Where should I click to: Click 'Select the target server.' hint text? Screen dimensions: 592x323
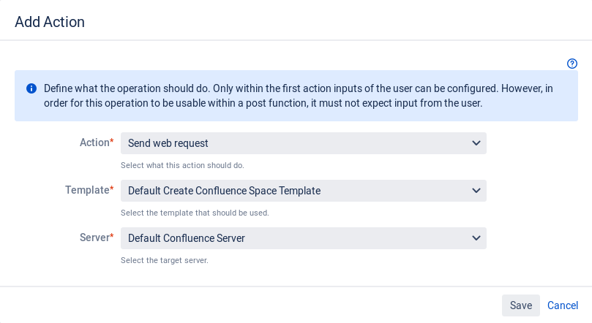[164, 260]
